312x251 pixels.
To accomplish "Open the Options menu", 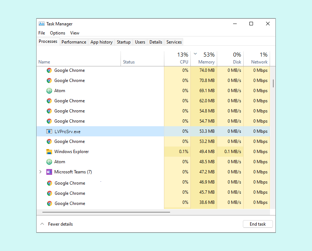I will (58, 33).
